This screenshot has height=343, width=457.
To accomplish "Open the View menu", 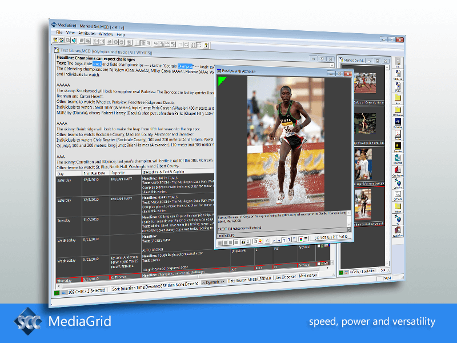I will 70,33.
